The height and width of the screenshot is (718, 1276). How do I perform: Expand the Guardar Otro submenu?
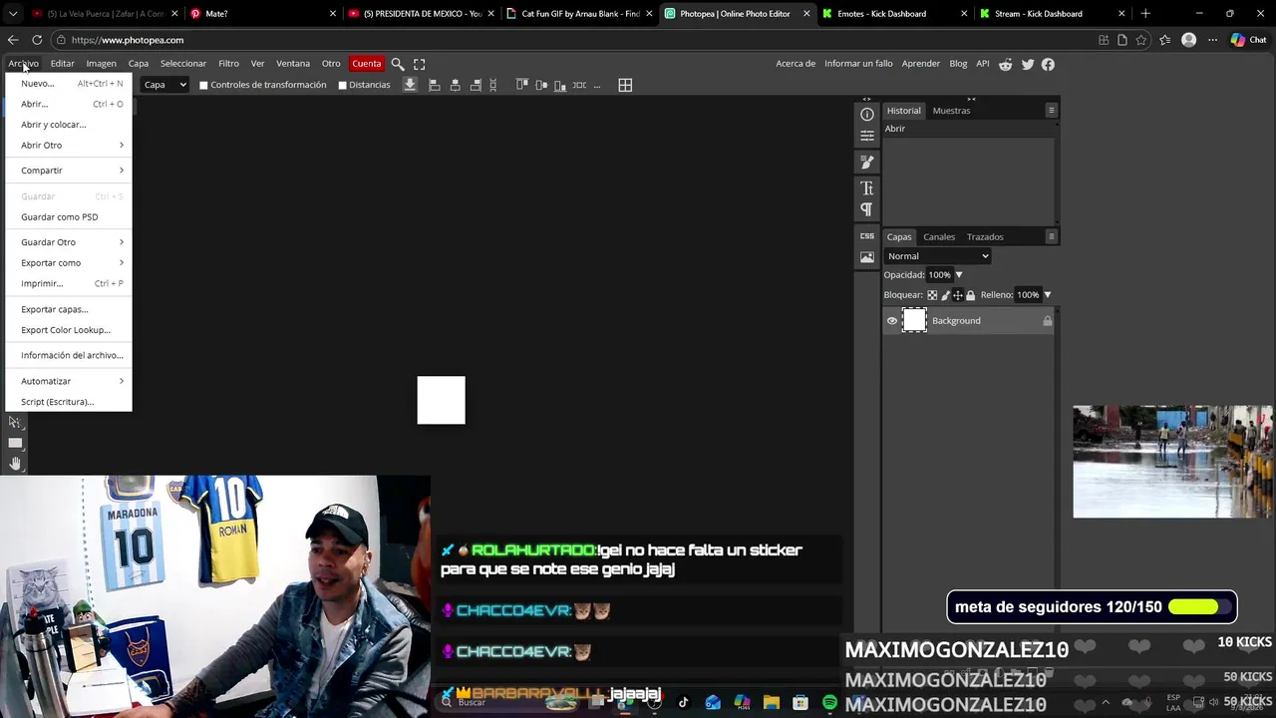[x=69, y=242]
